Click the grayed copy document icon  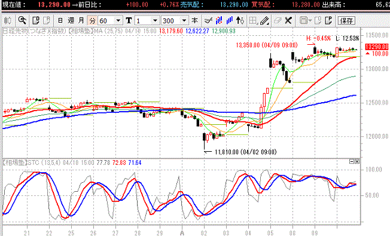[x=318, y=21]
